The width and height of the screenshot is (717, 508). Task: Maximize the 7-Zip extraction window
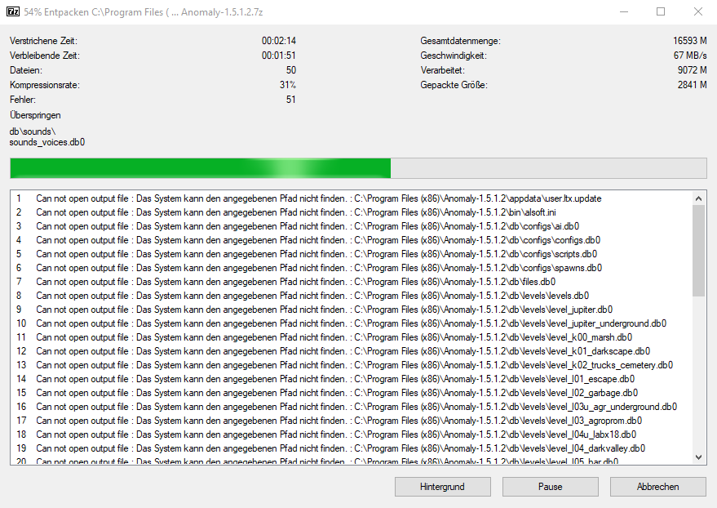click(x=661, y=12)
